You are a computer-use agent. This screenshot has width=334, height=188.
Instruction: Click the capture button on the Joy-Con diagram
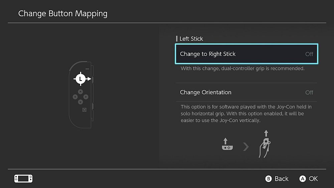pyautogui.click(x=85, y=110)
